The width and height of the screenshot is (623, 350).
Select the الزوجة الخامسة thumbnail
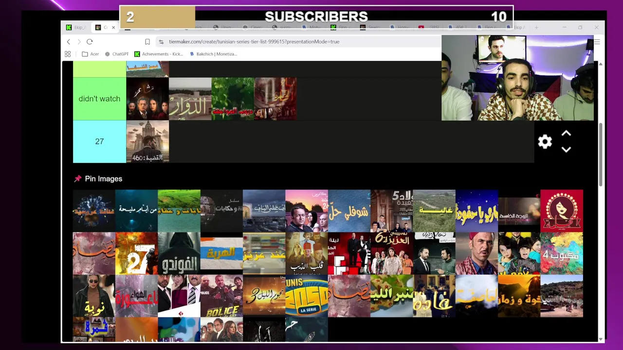pyautogui.click(x=519, y=211)
